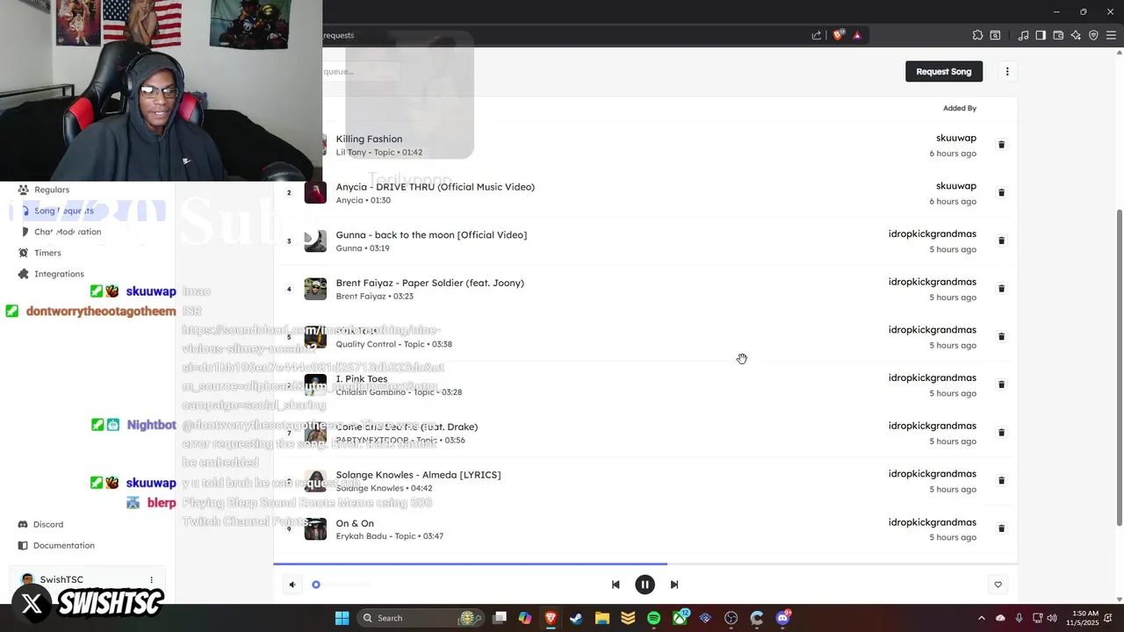Open Brave Leo AI sparkle icon
This screenshot has width=1124, height=632.
coord(1076,35)
